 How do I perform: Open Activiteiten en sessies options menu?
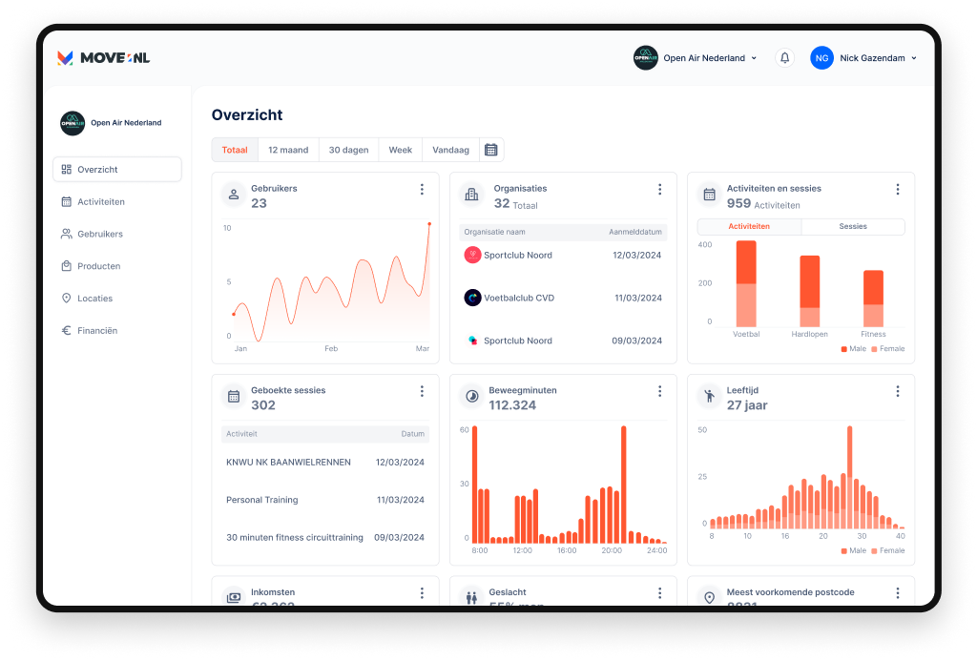coord(897,190)
